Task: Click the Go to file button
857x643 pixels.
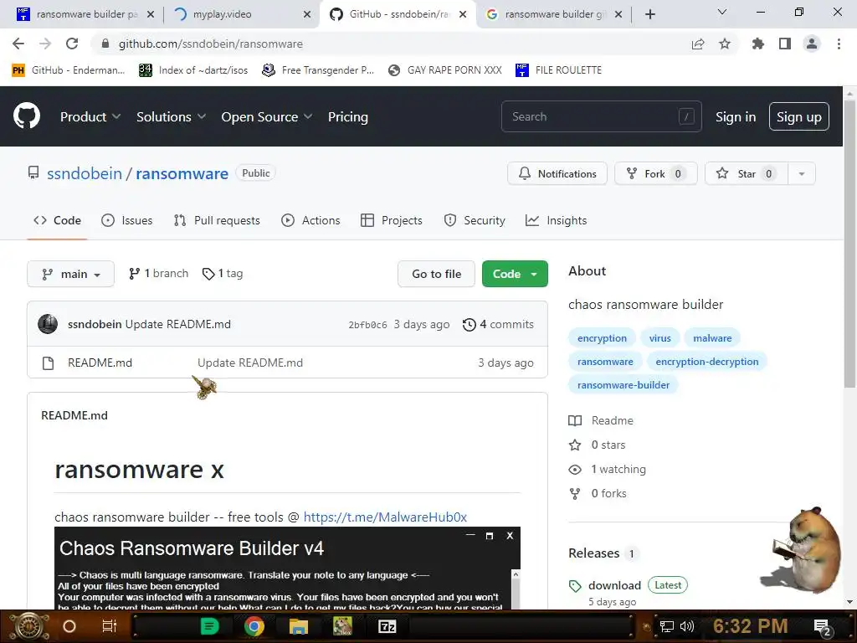Action: point(436,274)
